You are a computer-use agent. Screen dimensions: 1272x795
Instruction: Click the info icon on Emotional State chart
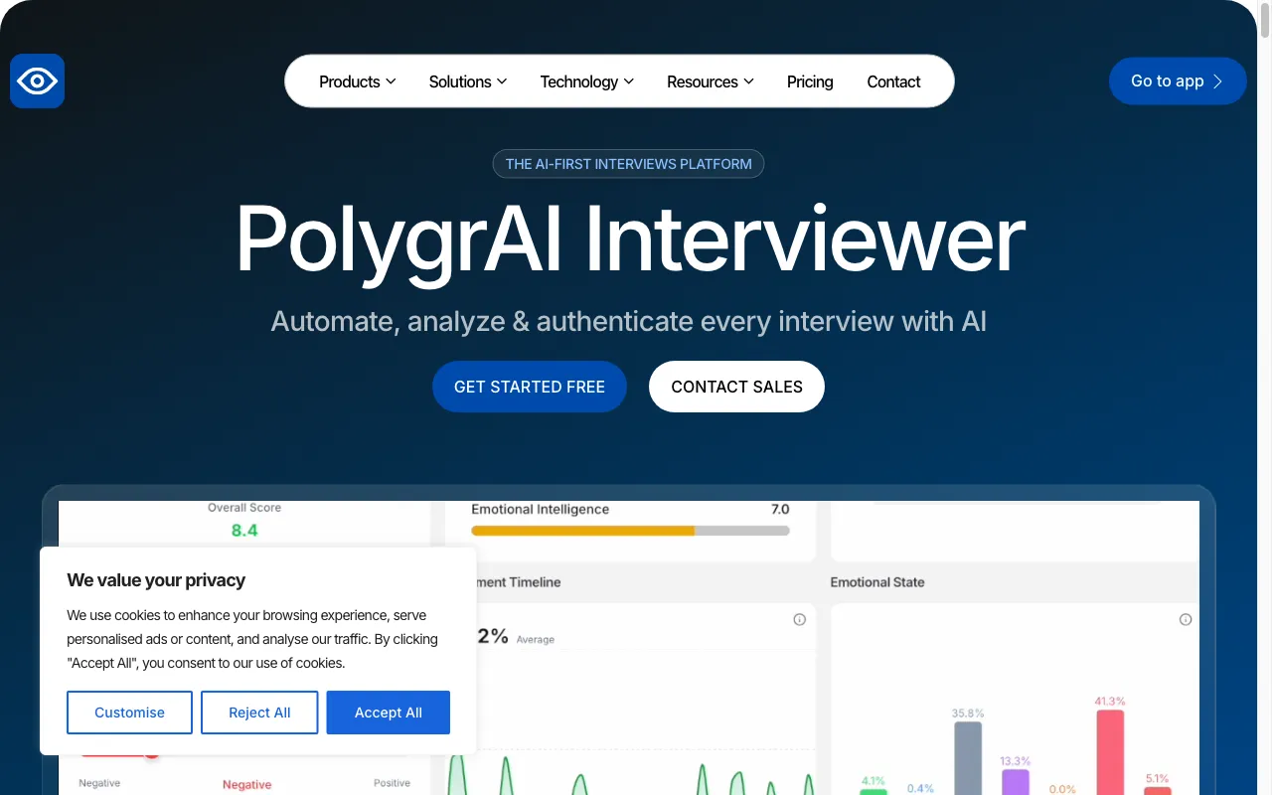pos(1185,619)
